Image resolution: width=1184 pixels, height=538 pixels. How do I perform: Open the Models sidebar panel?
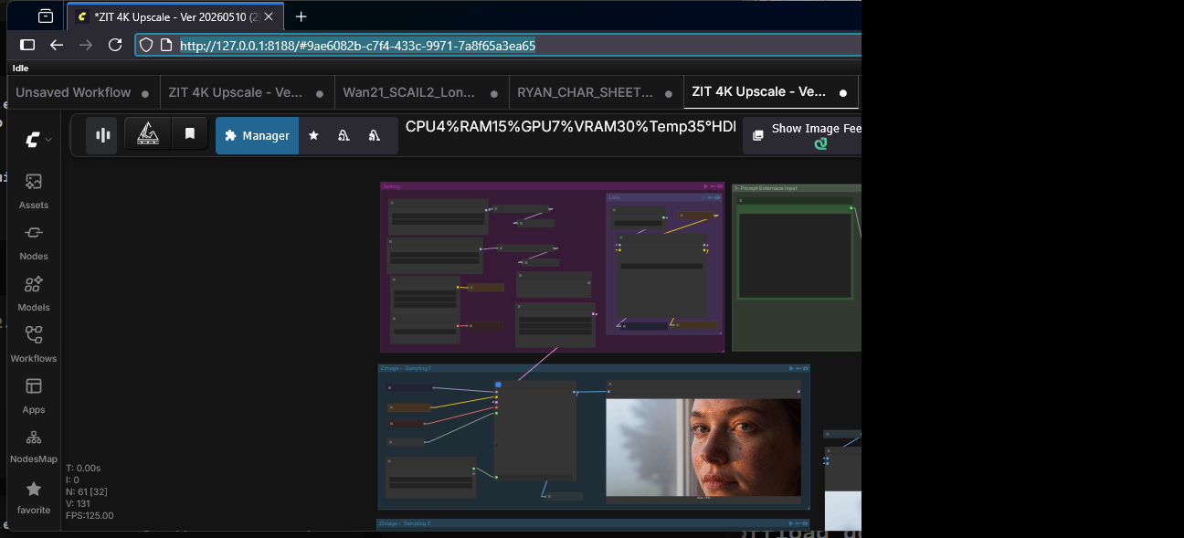[34, 293]
